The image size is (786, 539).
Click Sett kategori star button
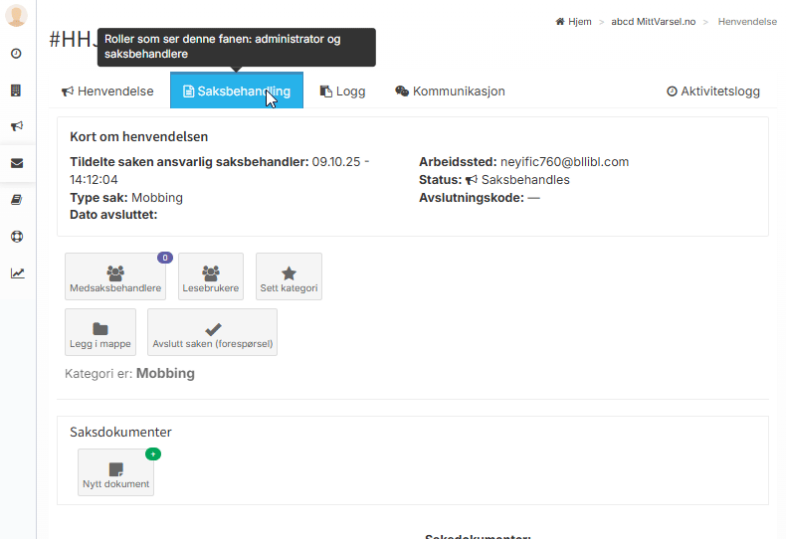point(289,276)
